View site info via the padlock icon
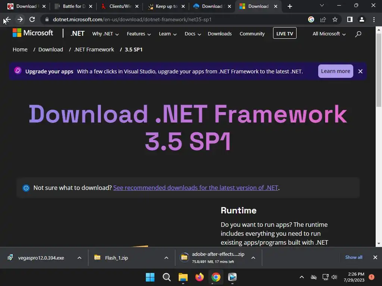Image resolution: width=382 pixels, height=286 pixels. (x=47, y=19)
